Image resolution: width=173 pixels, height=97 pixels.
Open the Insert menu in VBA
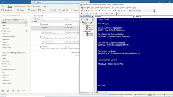click(x=97, y=8)
